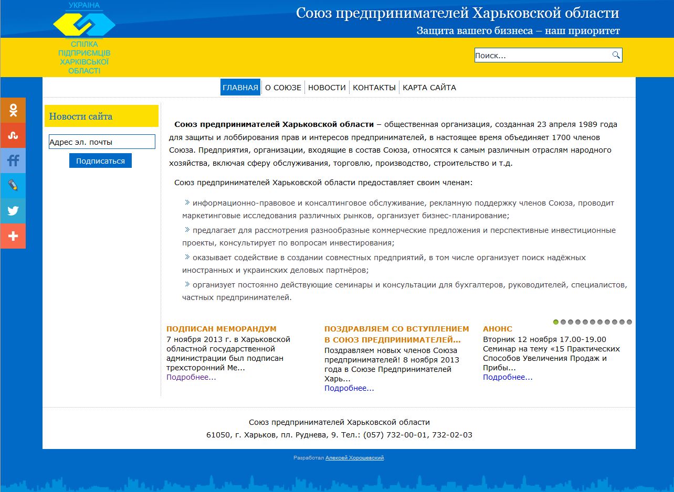Open the ПОДПИСАН МЕМОРАНДУМ news headline
The image size is (674, 492).
[x=221, y=329]
